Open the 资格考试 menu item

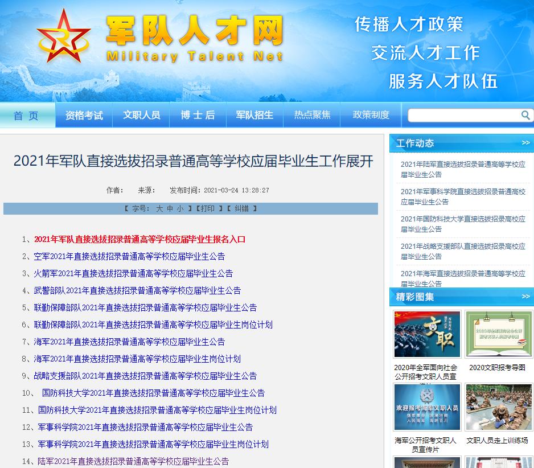pos(84,115)
